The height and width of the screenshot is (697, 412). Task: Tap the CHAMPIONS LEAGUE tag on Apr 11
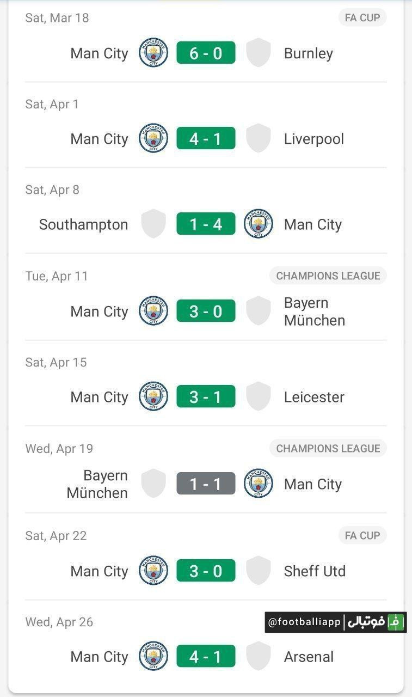click(x=328, y=276)
